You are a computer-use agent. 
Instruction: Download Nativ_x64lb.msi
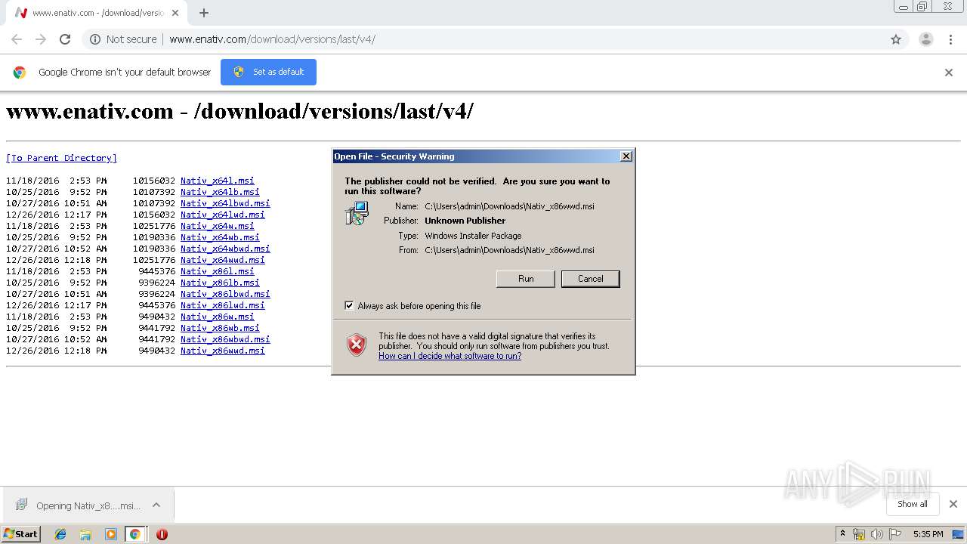pos(220,192)
